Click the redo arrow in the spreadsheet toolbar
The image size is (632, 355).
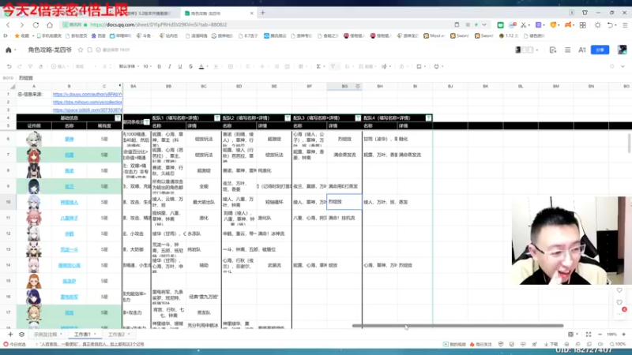[x=19, y=66]
